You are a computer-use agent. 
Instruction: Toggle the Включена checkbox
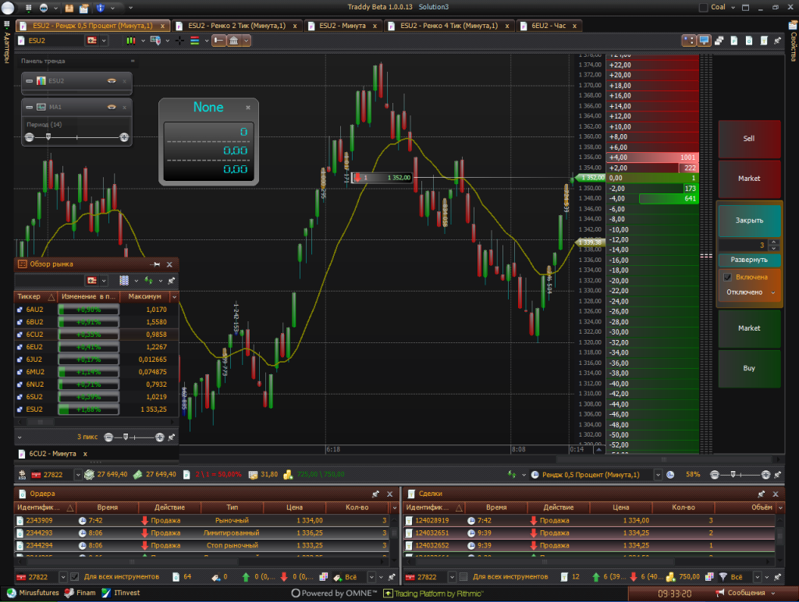pos(727,277)
